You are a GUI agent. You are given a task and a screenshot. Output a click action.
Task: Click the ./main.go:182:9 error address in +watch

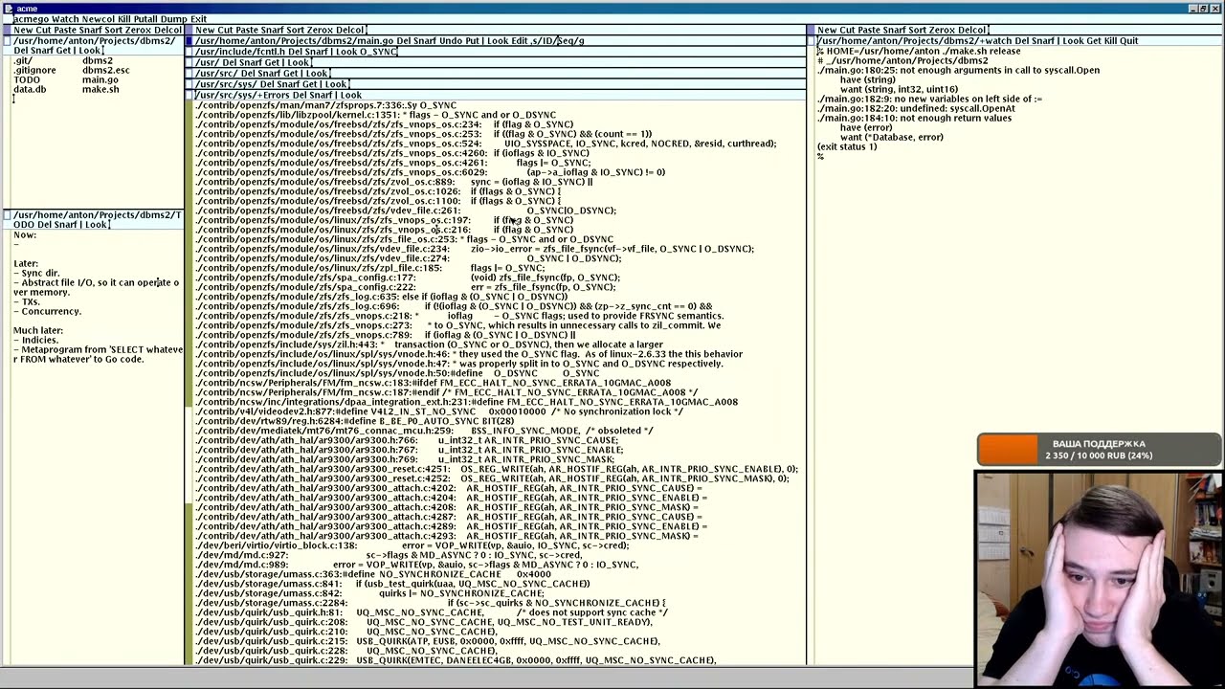[855, 100]
